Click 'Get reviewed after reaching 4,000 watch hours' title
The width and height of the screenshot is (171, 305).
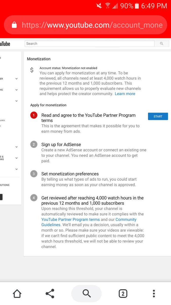[x=92, y=201]
